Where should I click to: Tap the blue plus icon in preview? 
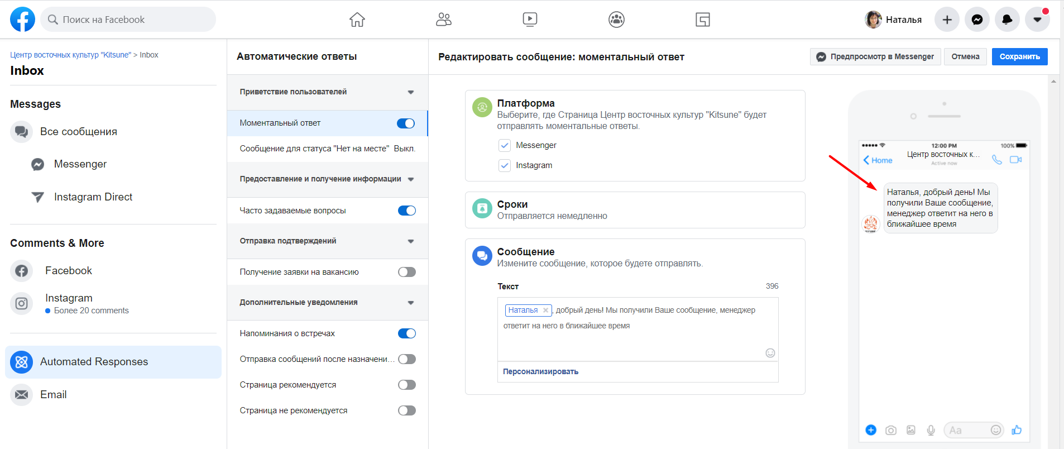coord(871,430)
